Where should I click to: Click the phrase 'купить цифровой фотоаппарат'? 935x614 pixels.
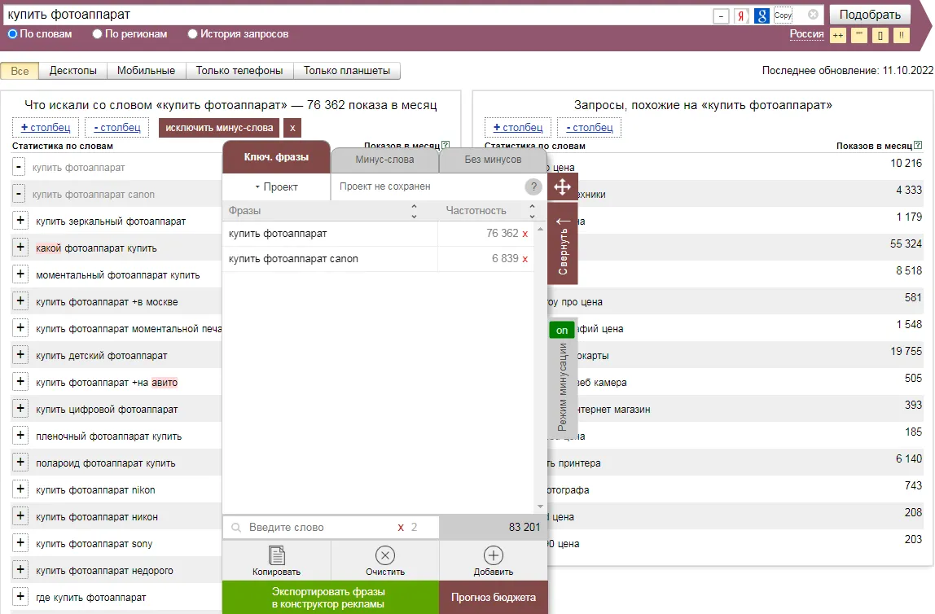107,410
